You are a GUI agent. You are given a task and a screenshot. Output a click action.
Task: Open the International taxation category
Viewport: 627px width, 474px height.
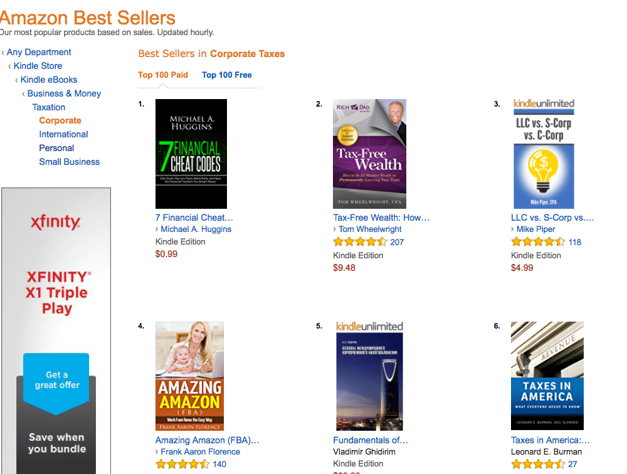tap(63, 134)
